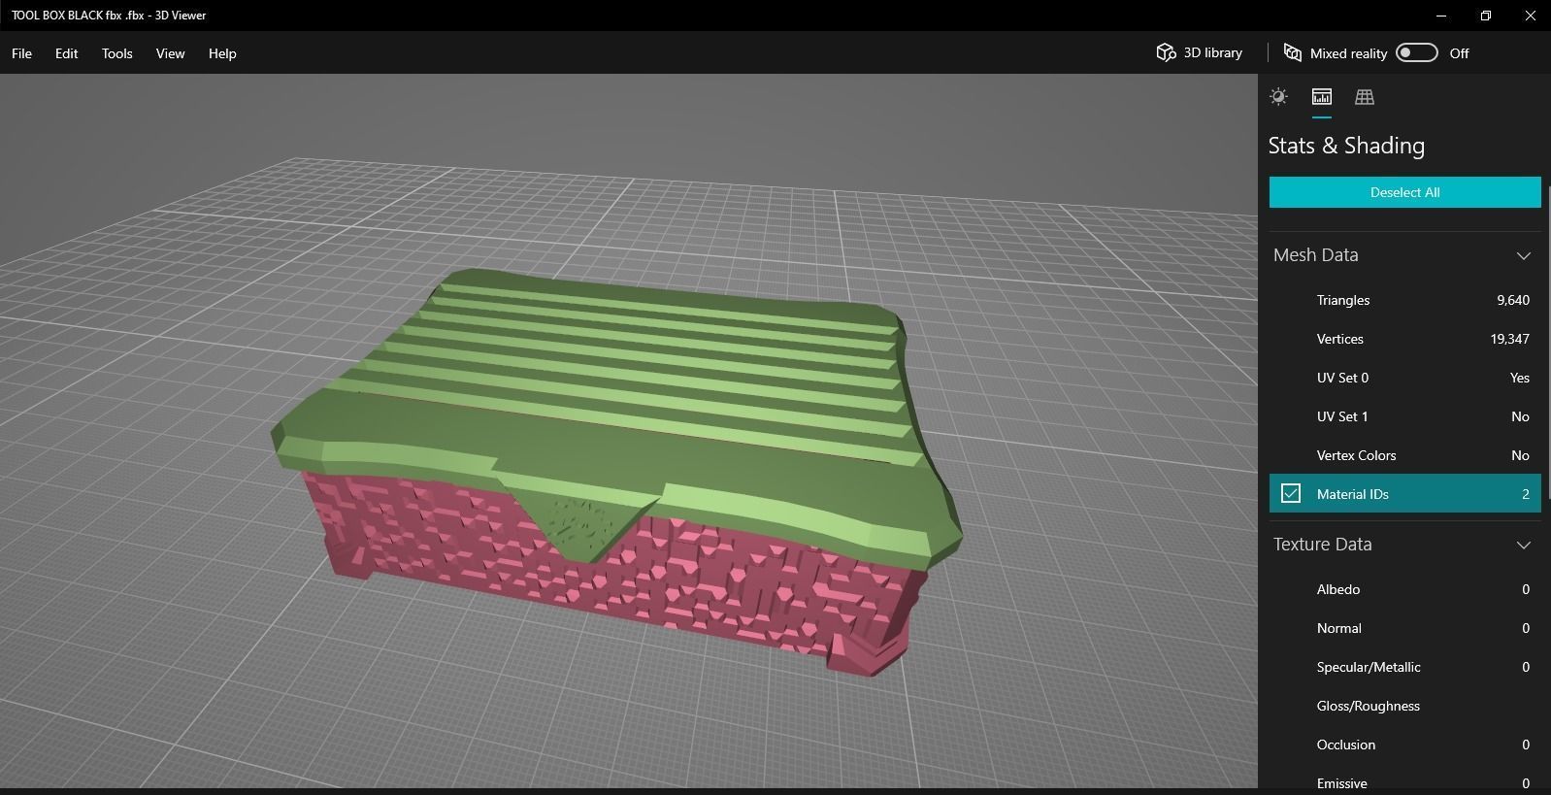Select the Gloss/Roughness row
The height and width of the screenshot is (795, 1551).
1404,706
